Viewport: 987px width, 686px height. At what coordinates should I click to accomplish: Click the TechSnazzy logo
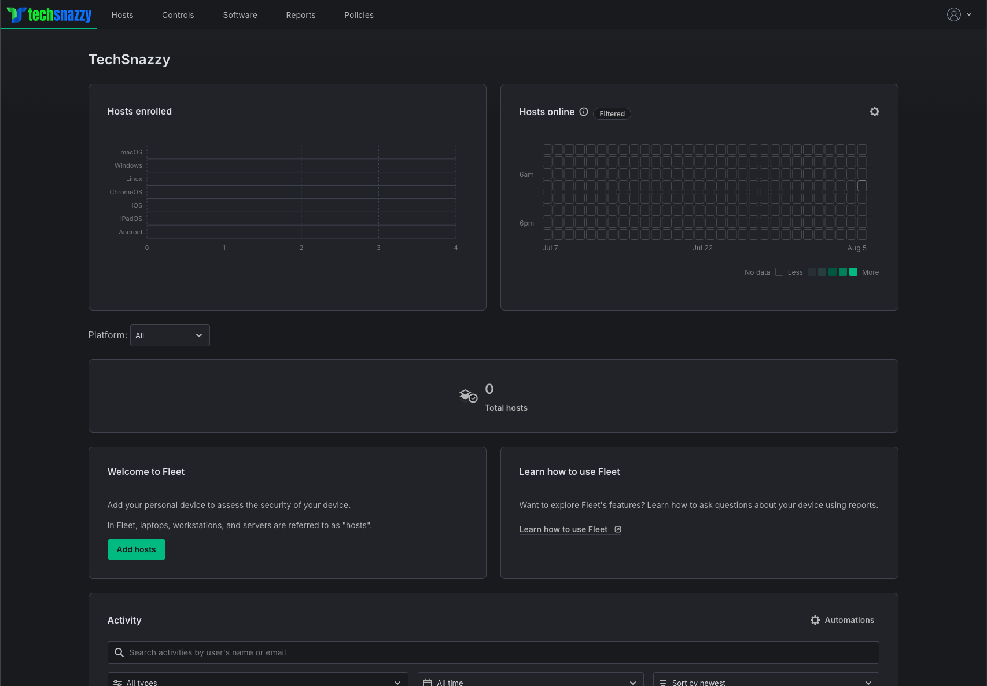[x=49, y=14]
